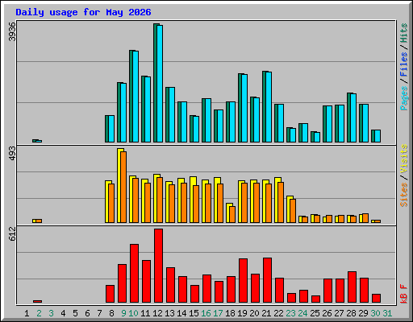Click the orange visits bar for day 18

point(232,214)
